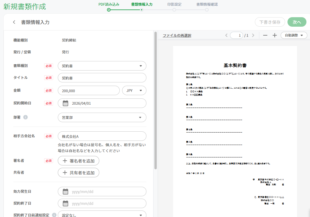Focus the タイトル input field

(102, 78)
